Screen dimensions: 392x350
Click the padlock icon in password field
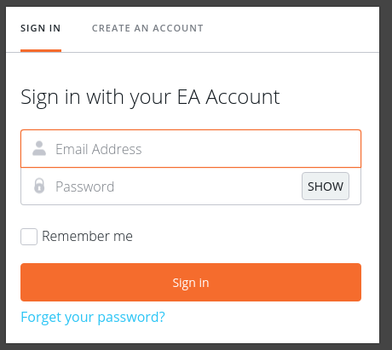(x=39, y=186)
